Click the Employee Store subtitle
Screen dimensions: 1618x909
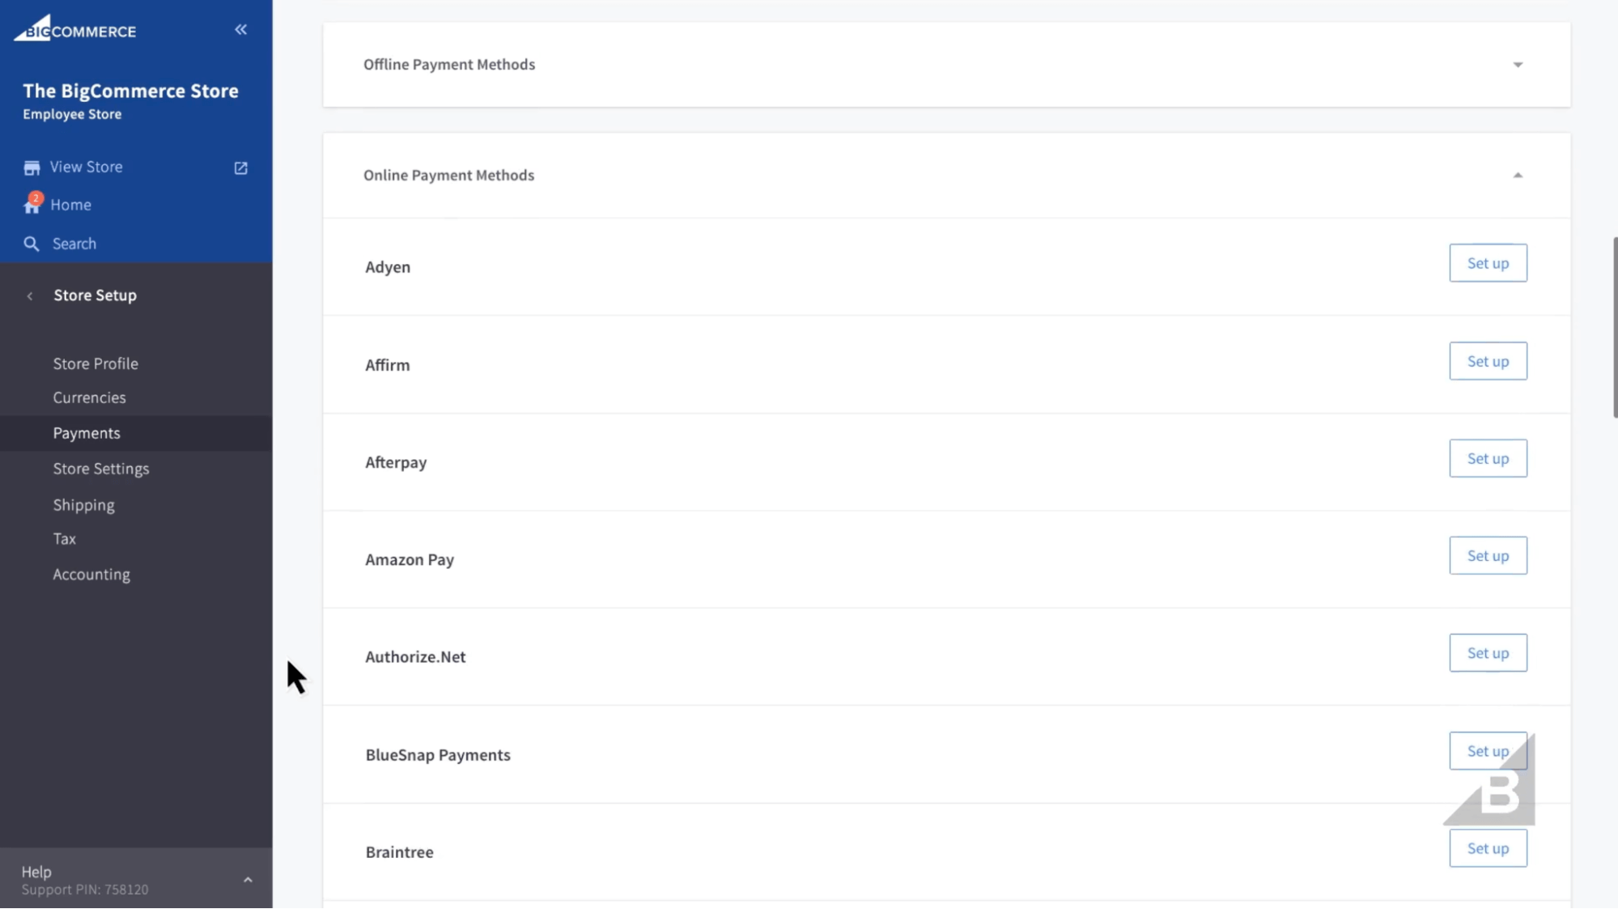(72, 114)
